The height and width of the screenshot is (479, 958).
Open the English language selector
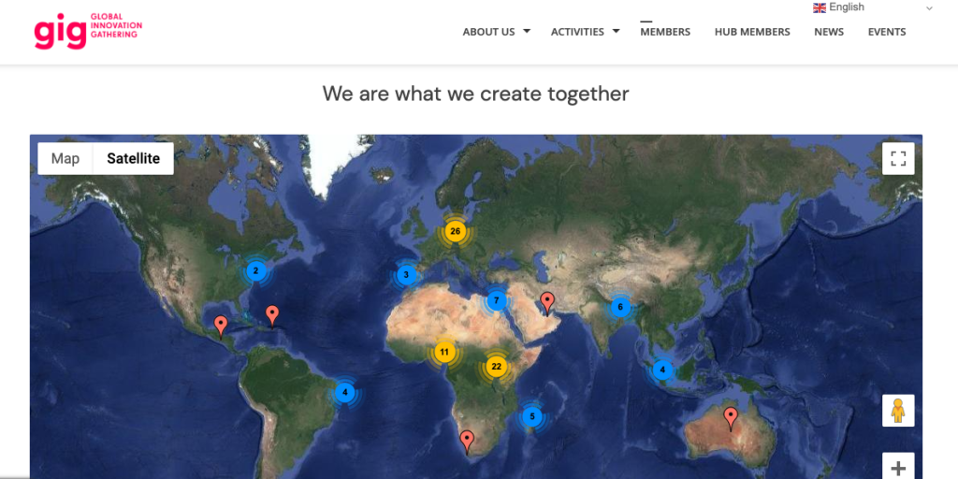point(874,7)
